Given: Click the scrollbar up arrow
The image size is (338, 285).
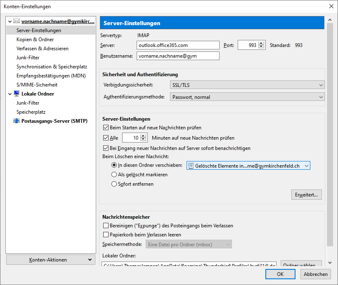Looking at the screenshot, I should (330, 20).
